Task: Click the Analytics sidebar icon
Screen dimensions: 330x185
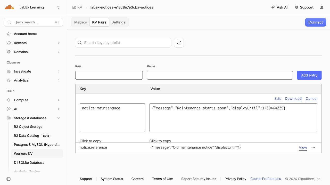Action: click(x=9, y=80)
